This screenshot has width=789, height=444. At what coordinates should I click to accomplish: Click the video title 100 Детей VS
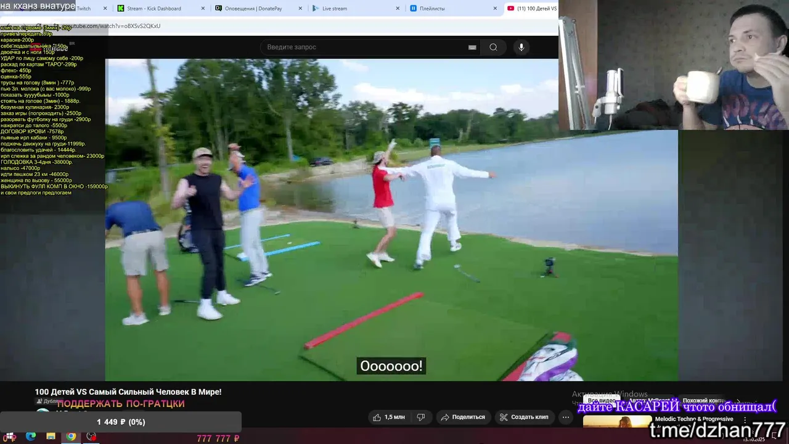[128, 392]
